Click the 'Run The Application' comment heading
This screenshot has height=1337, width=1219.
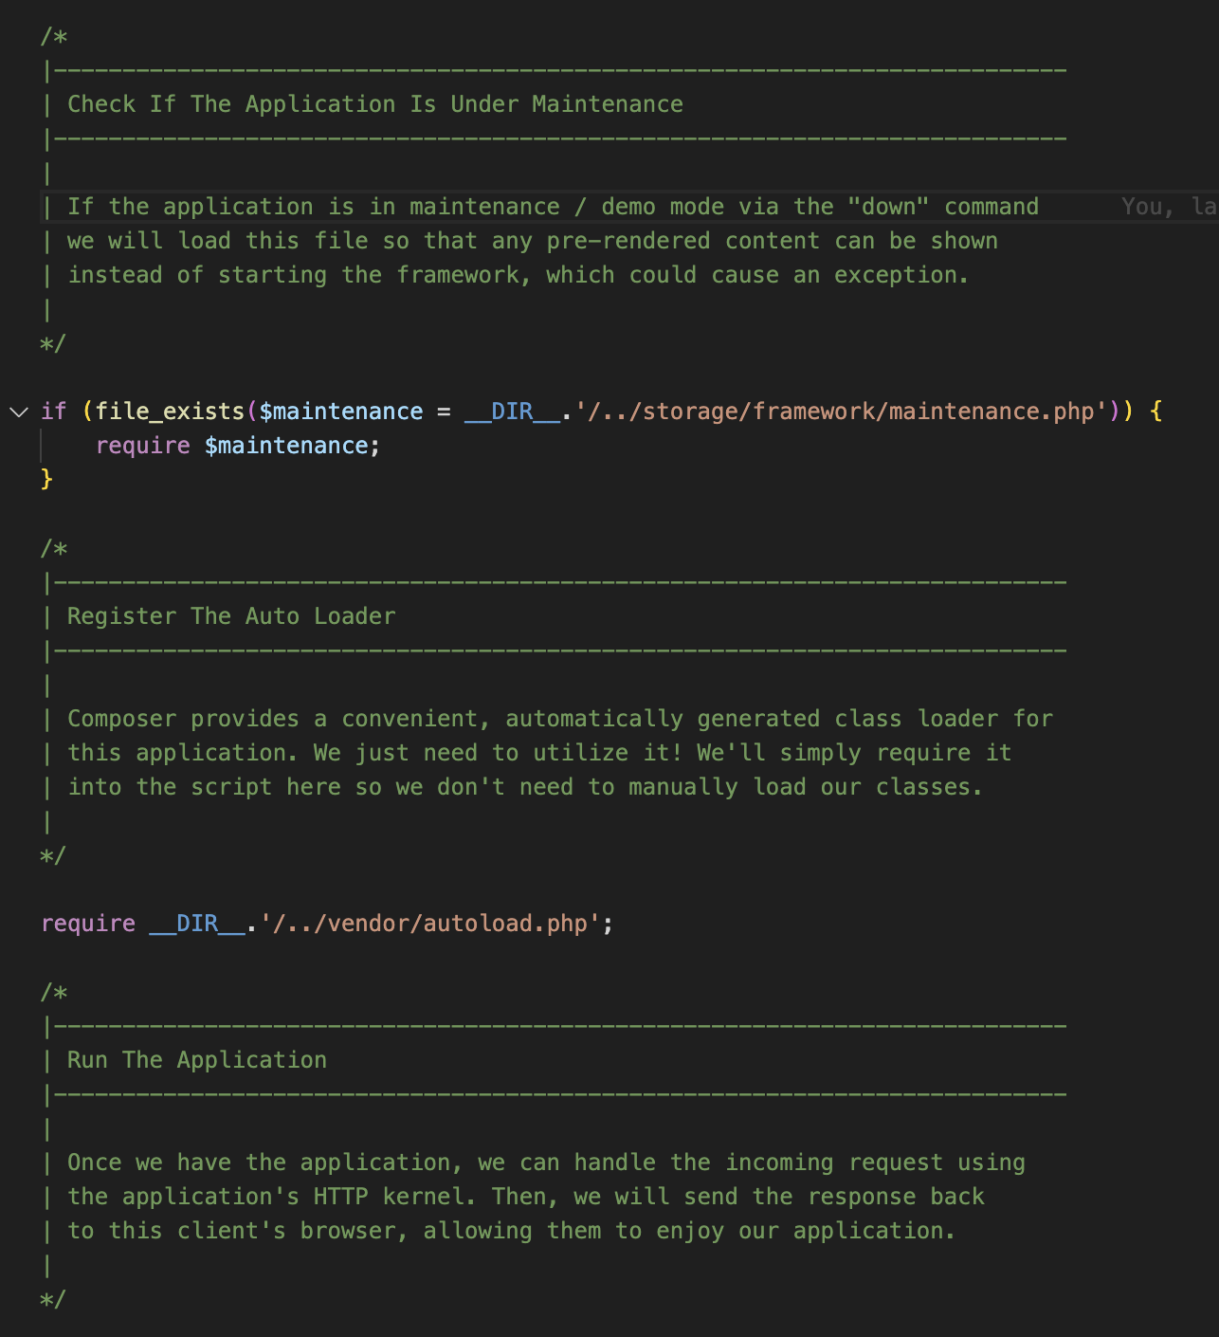click(x=197, y=1060)
